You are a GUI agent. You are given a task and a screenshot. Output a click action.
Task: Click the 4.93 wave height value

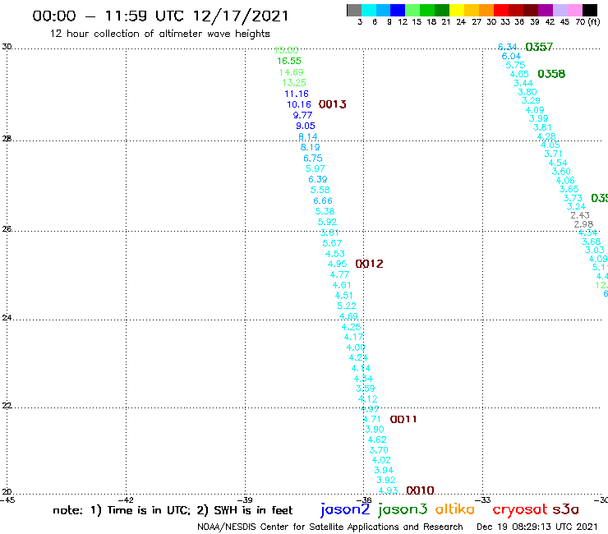click(x=388, y=490)
